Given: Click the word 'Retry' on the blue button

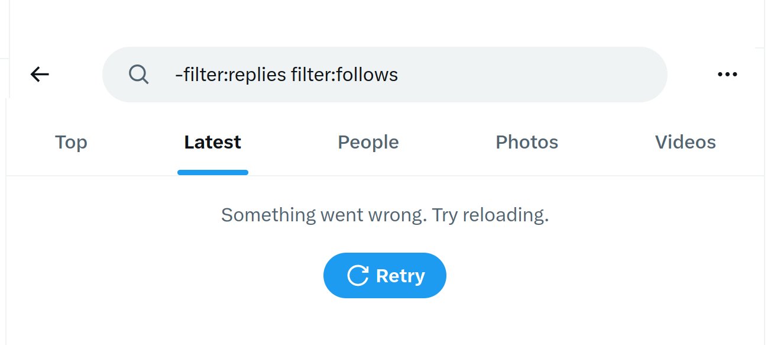Looking at the screenshot, I should (x=400, y=276).
